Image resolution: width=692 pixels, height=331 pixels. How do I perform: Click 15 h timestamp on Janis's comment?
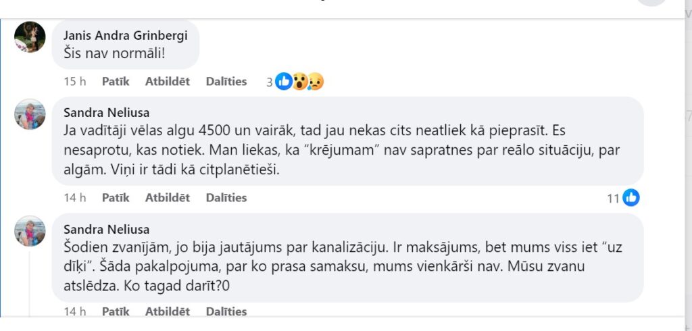(x=74, y=82)
